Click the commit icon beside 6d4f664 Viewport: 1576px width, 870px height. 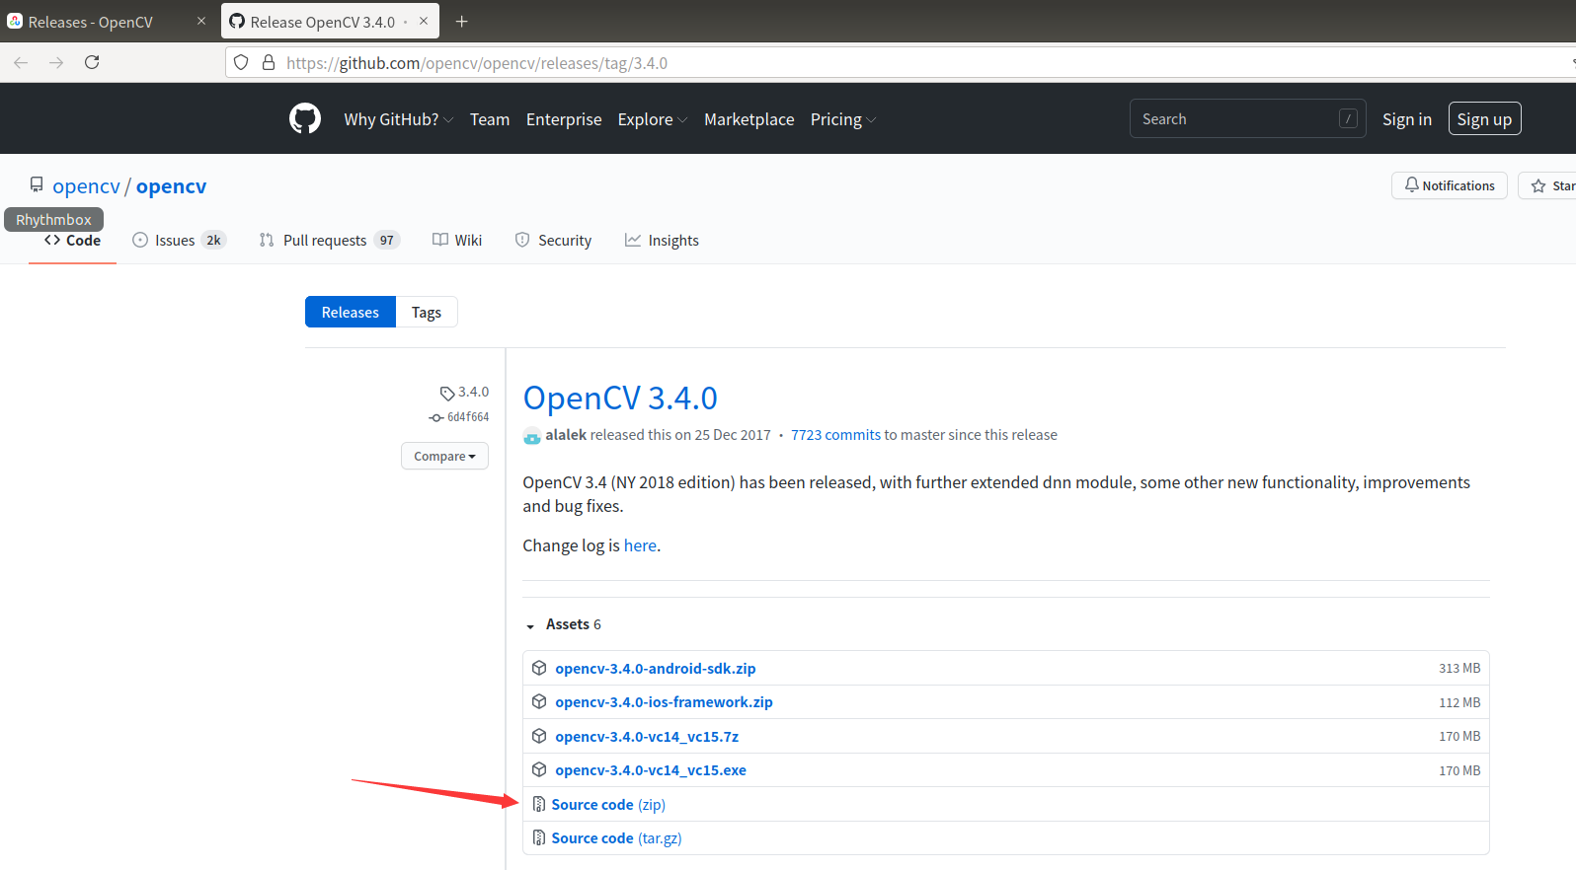436,417
